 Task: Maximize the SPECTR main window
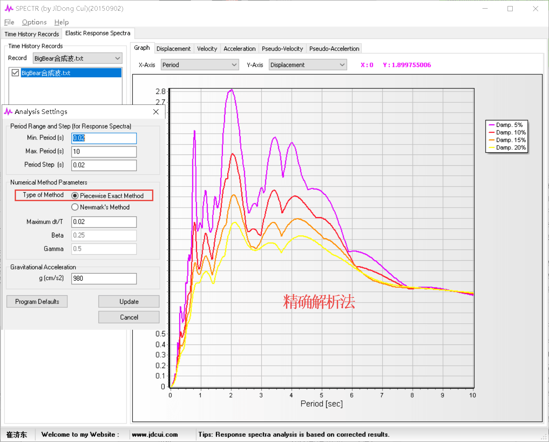(510, 9)
